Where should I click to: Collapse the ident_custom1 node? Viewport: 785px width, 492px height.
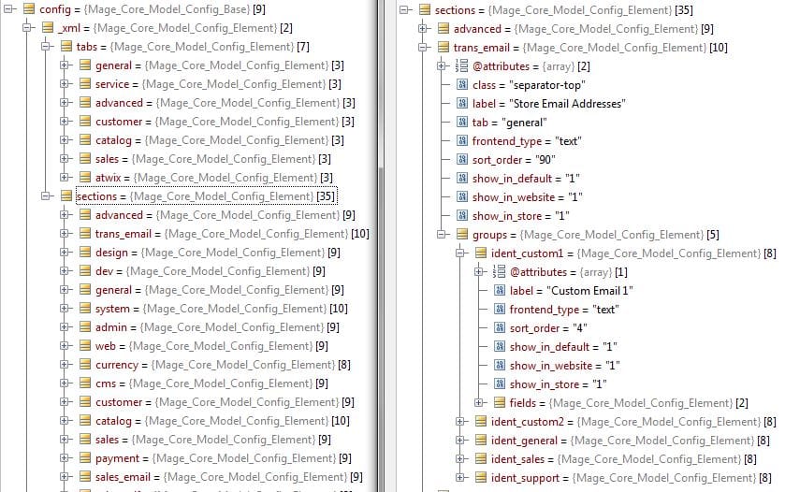pyautogui.click(x=460, y=253)
